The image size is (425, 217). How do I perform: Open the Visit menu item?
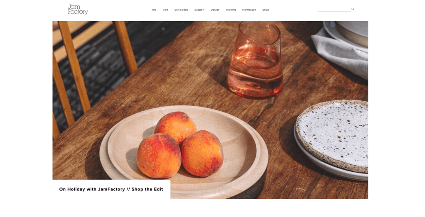(165, 10)
